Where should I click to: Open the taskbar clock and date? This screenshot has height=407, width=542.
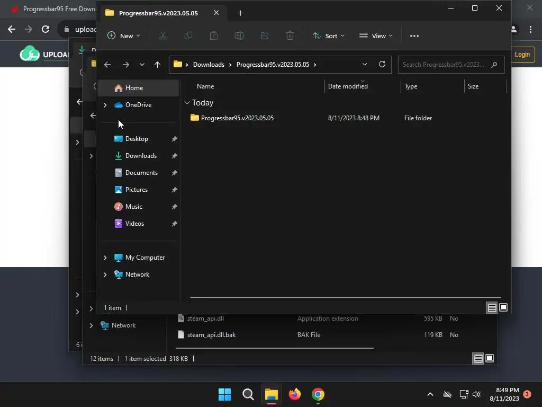click(x=504, y=394)
